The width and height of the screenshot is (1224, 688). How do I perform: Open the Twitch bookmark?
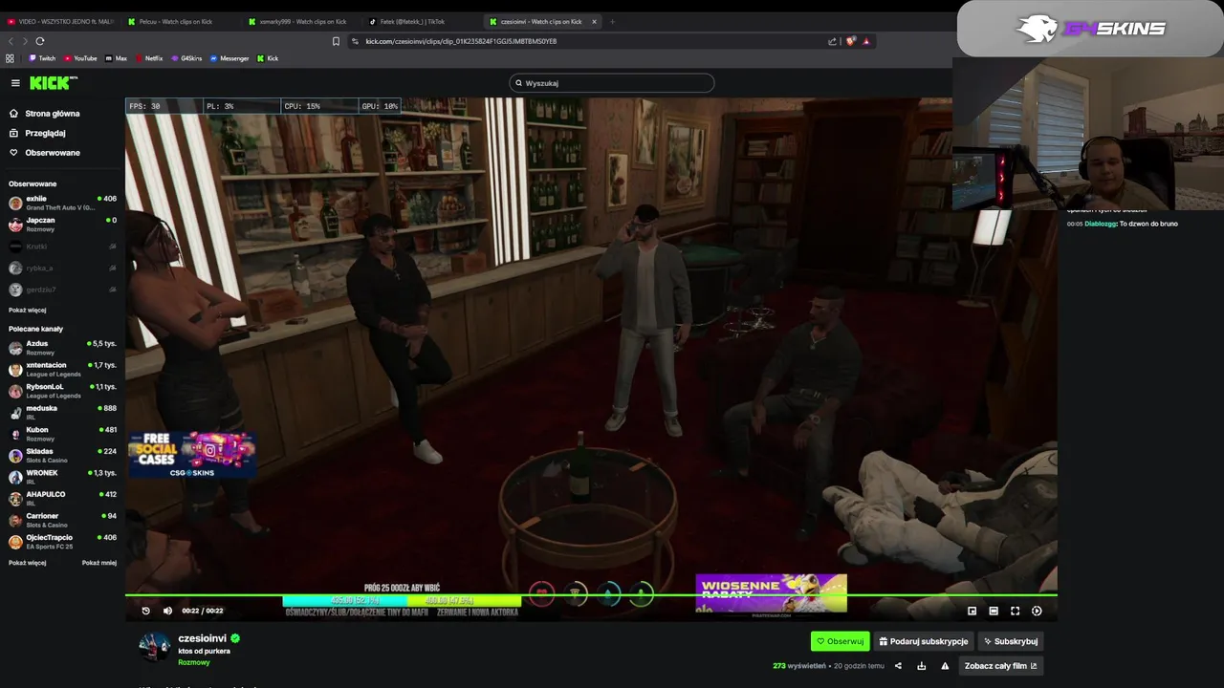[42, 58]
